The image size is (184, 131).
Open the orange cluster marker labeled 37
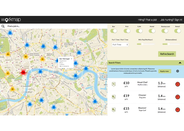(x=8, y=73)
